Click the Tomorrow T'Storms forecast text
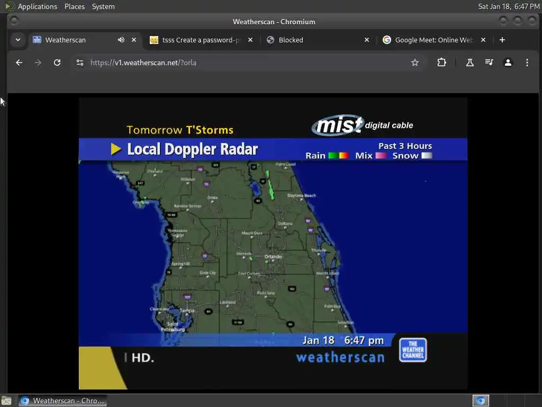The height and width of the screenshot is (407, 542). pos(180,130)
